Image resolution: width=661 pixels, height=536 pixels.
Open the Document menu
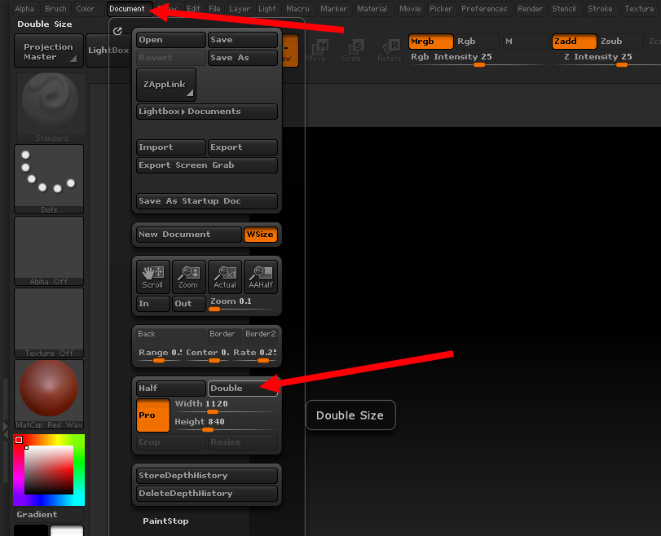(127, 9)
